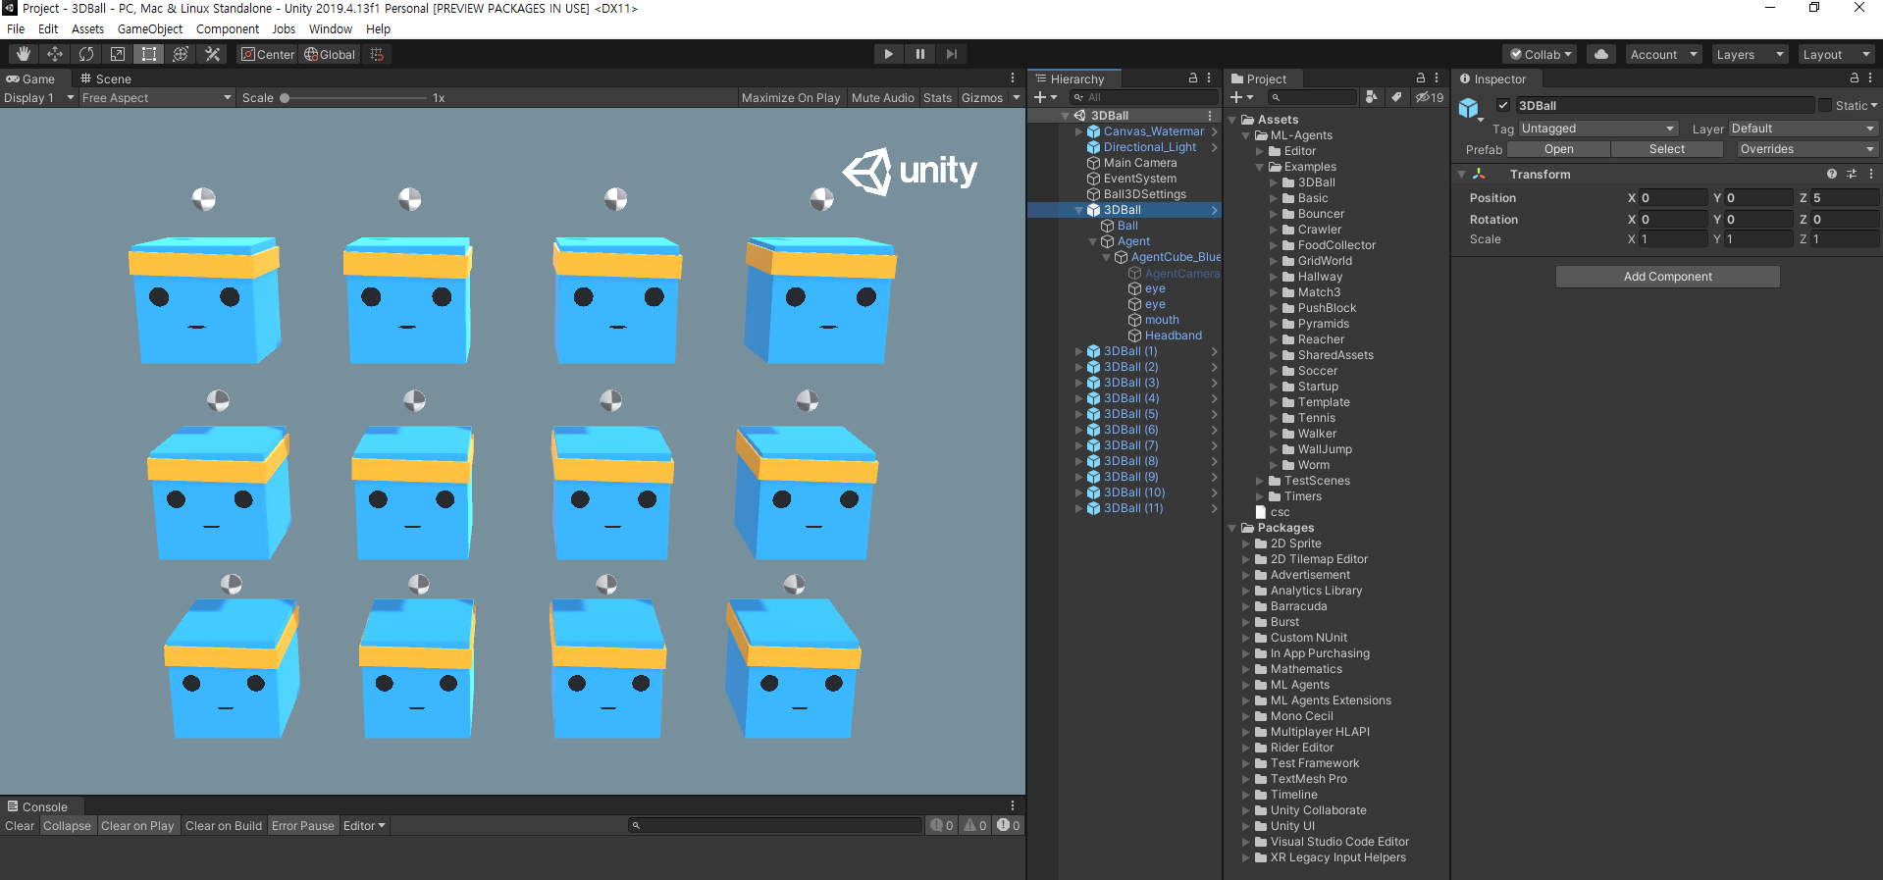Toggle the Static checkbox

(1825, 105)
